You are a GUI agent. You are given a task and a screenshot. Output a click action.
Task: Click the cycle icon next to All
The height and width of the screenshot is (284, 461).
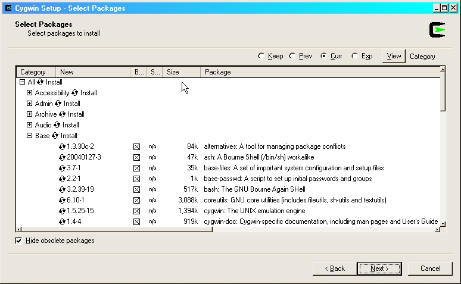pos(41,82)
